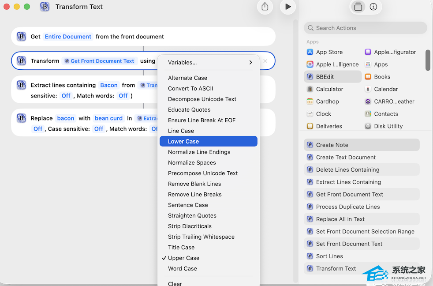
Task: Open the action library panel icon
Action: [358, 7]
